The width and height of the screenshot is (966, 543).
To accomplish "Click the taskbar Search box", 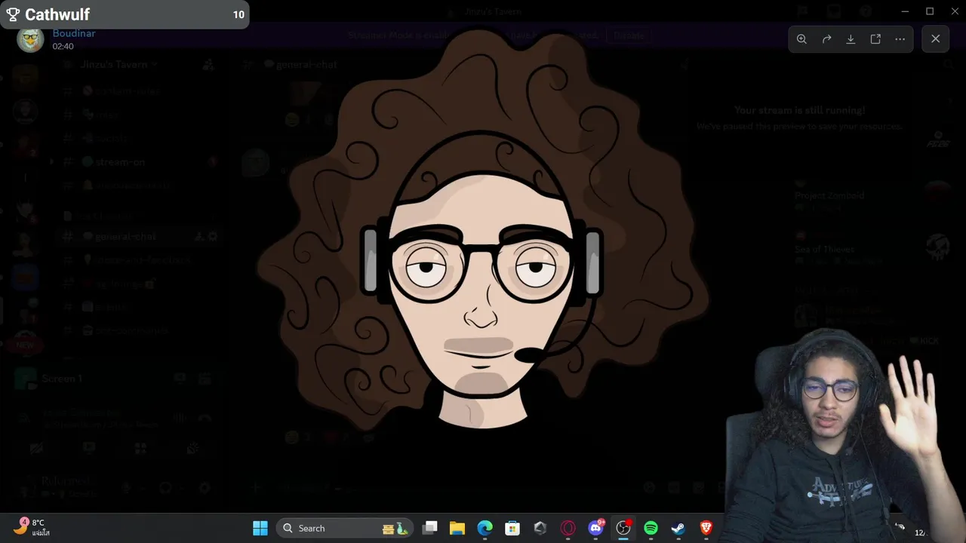I will (x=344, y=528).
